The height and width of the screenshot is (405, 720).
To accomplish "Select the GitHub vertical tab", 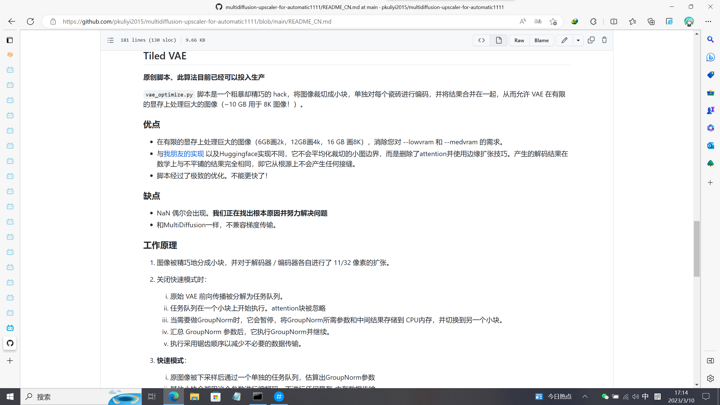I will [10, 343].
